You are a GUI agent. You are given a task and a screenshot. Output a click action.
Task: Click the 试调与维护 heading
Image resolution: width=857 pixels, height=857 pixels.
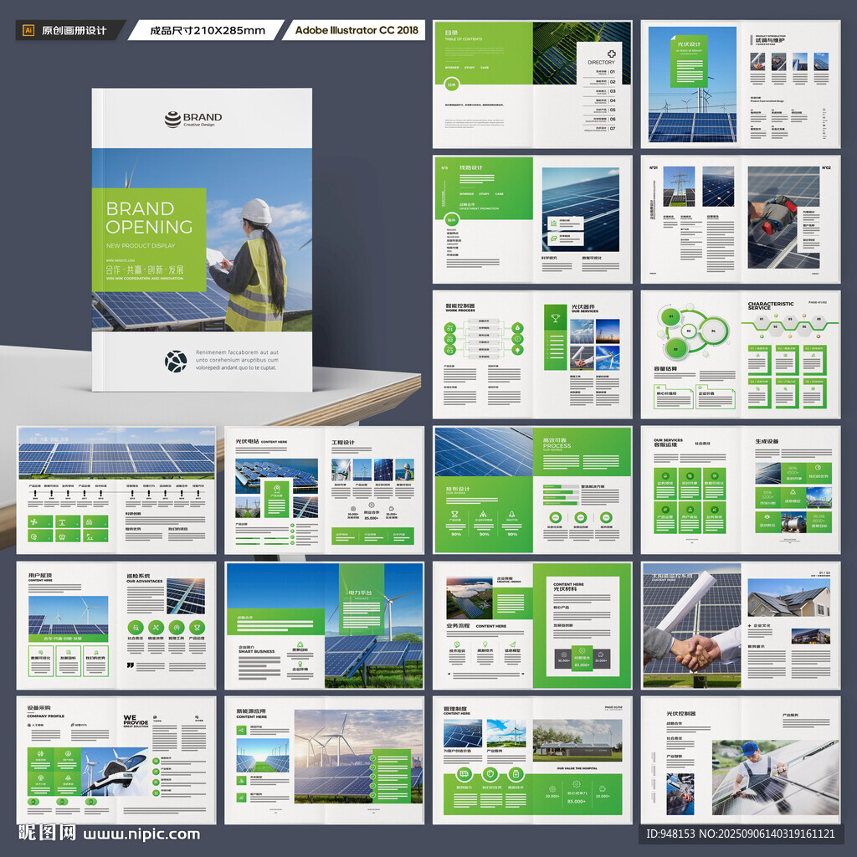[770, 40]
